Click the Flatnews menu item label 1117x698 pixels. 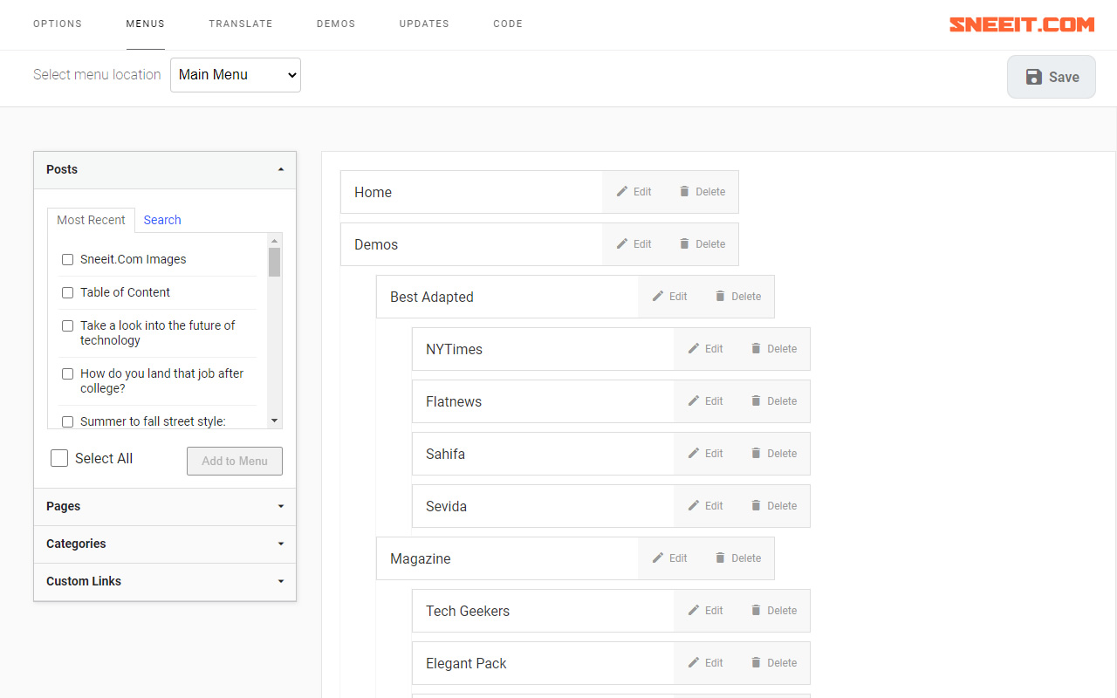click(454, 401)
